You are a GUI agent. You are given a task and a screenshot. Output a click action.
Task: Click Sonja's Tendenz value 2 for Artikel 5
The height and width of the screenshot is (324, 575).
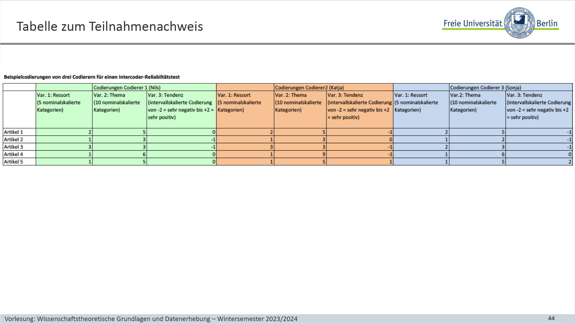pos(570,162)
